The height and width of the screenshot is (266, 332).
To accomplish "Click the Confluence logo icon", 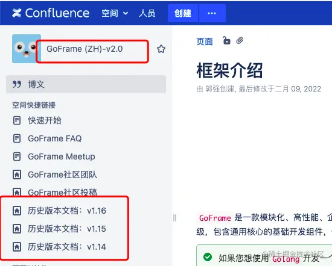I will click(16, 13).
